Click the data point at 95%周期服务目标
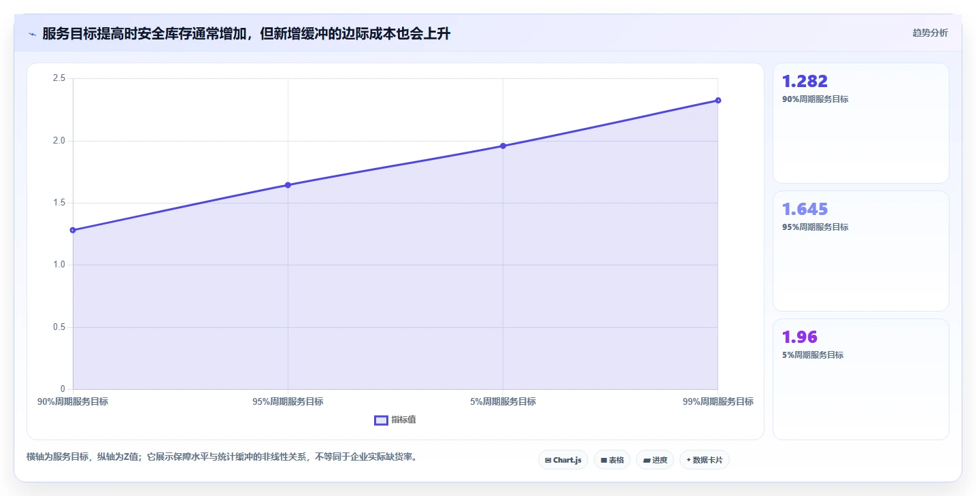Viewport: 976px width, 496px height. 288,185
